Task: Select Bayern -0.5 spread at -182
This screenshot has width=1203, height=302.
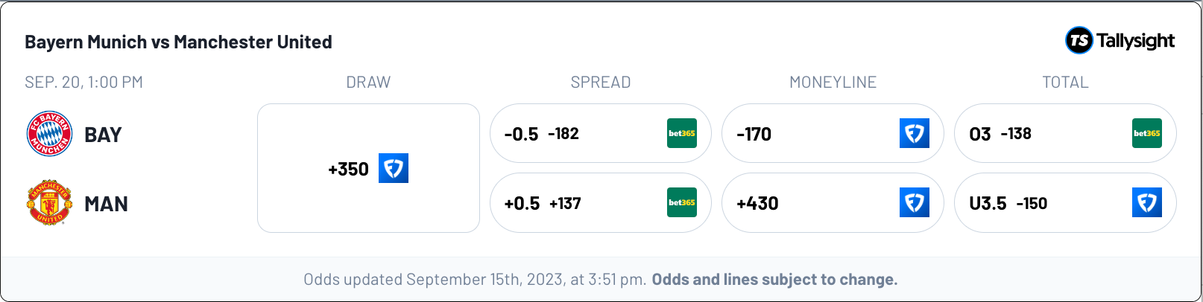Action: coord(601,133)
